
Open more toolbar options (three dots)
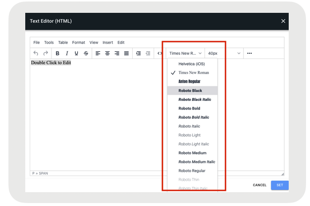[x=250, y=53]
